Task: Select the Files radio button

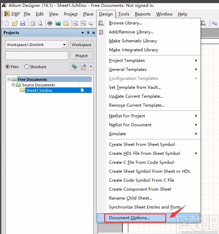Action: coord(8,67)
